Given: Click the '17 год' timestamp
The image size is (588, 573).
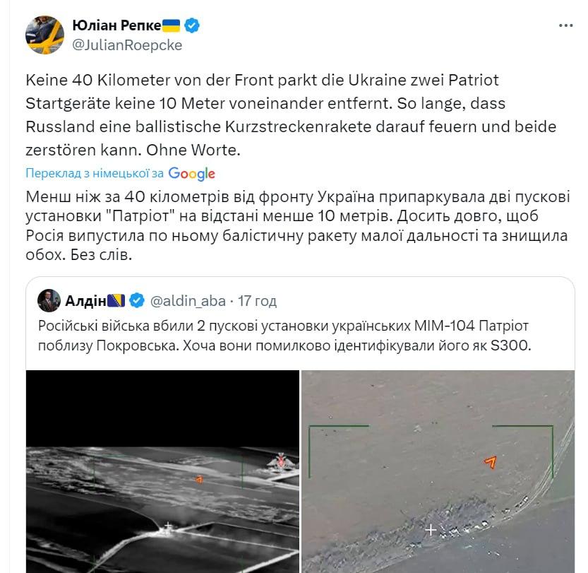Looking at the screenshot, I should point(257,301).
